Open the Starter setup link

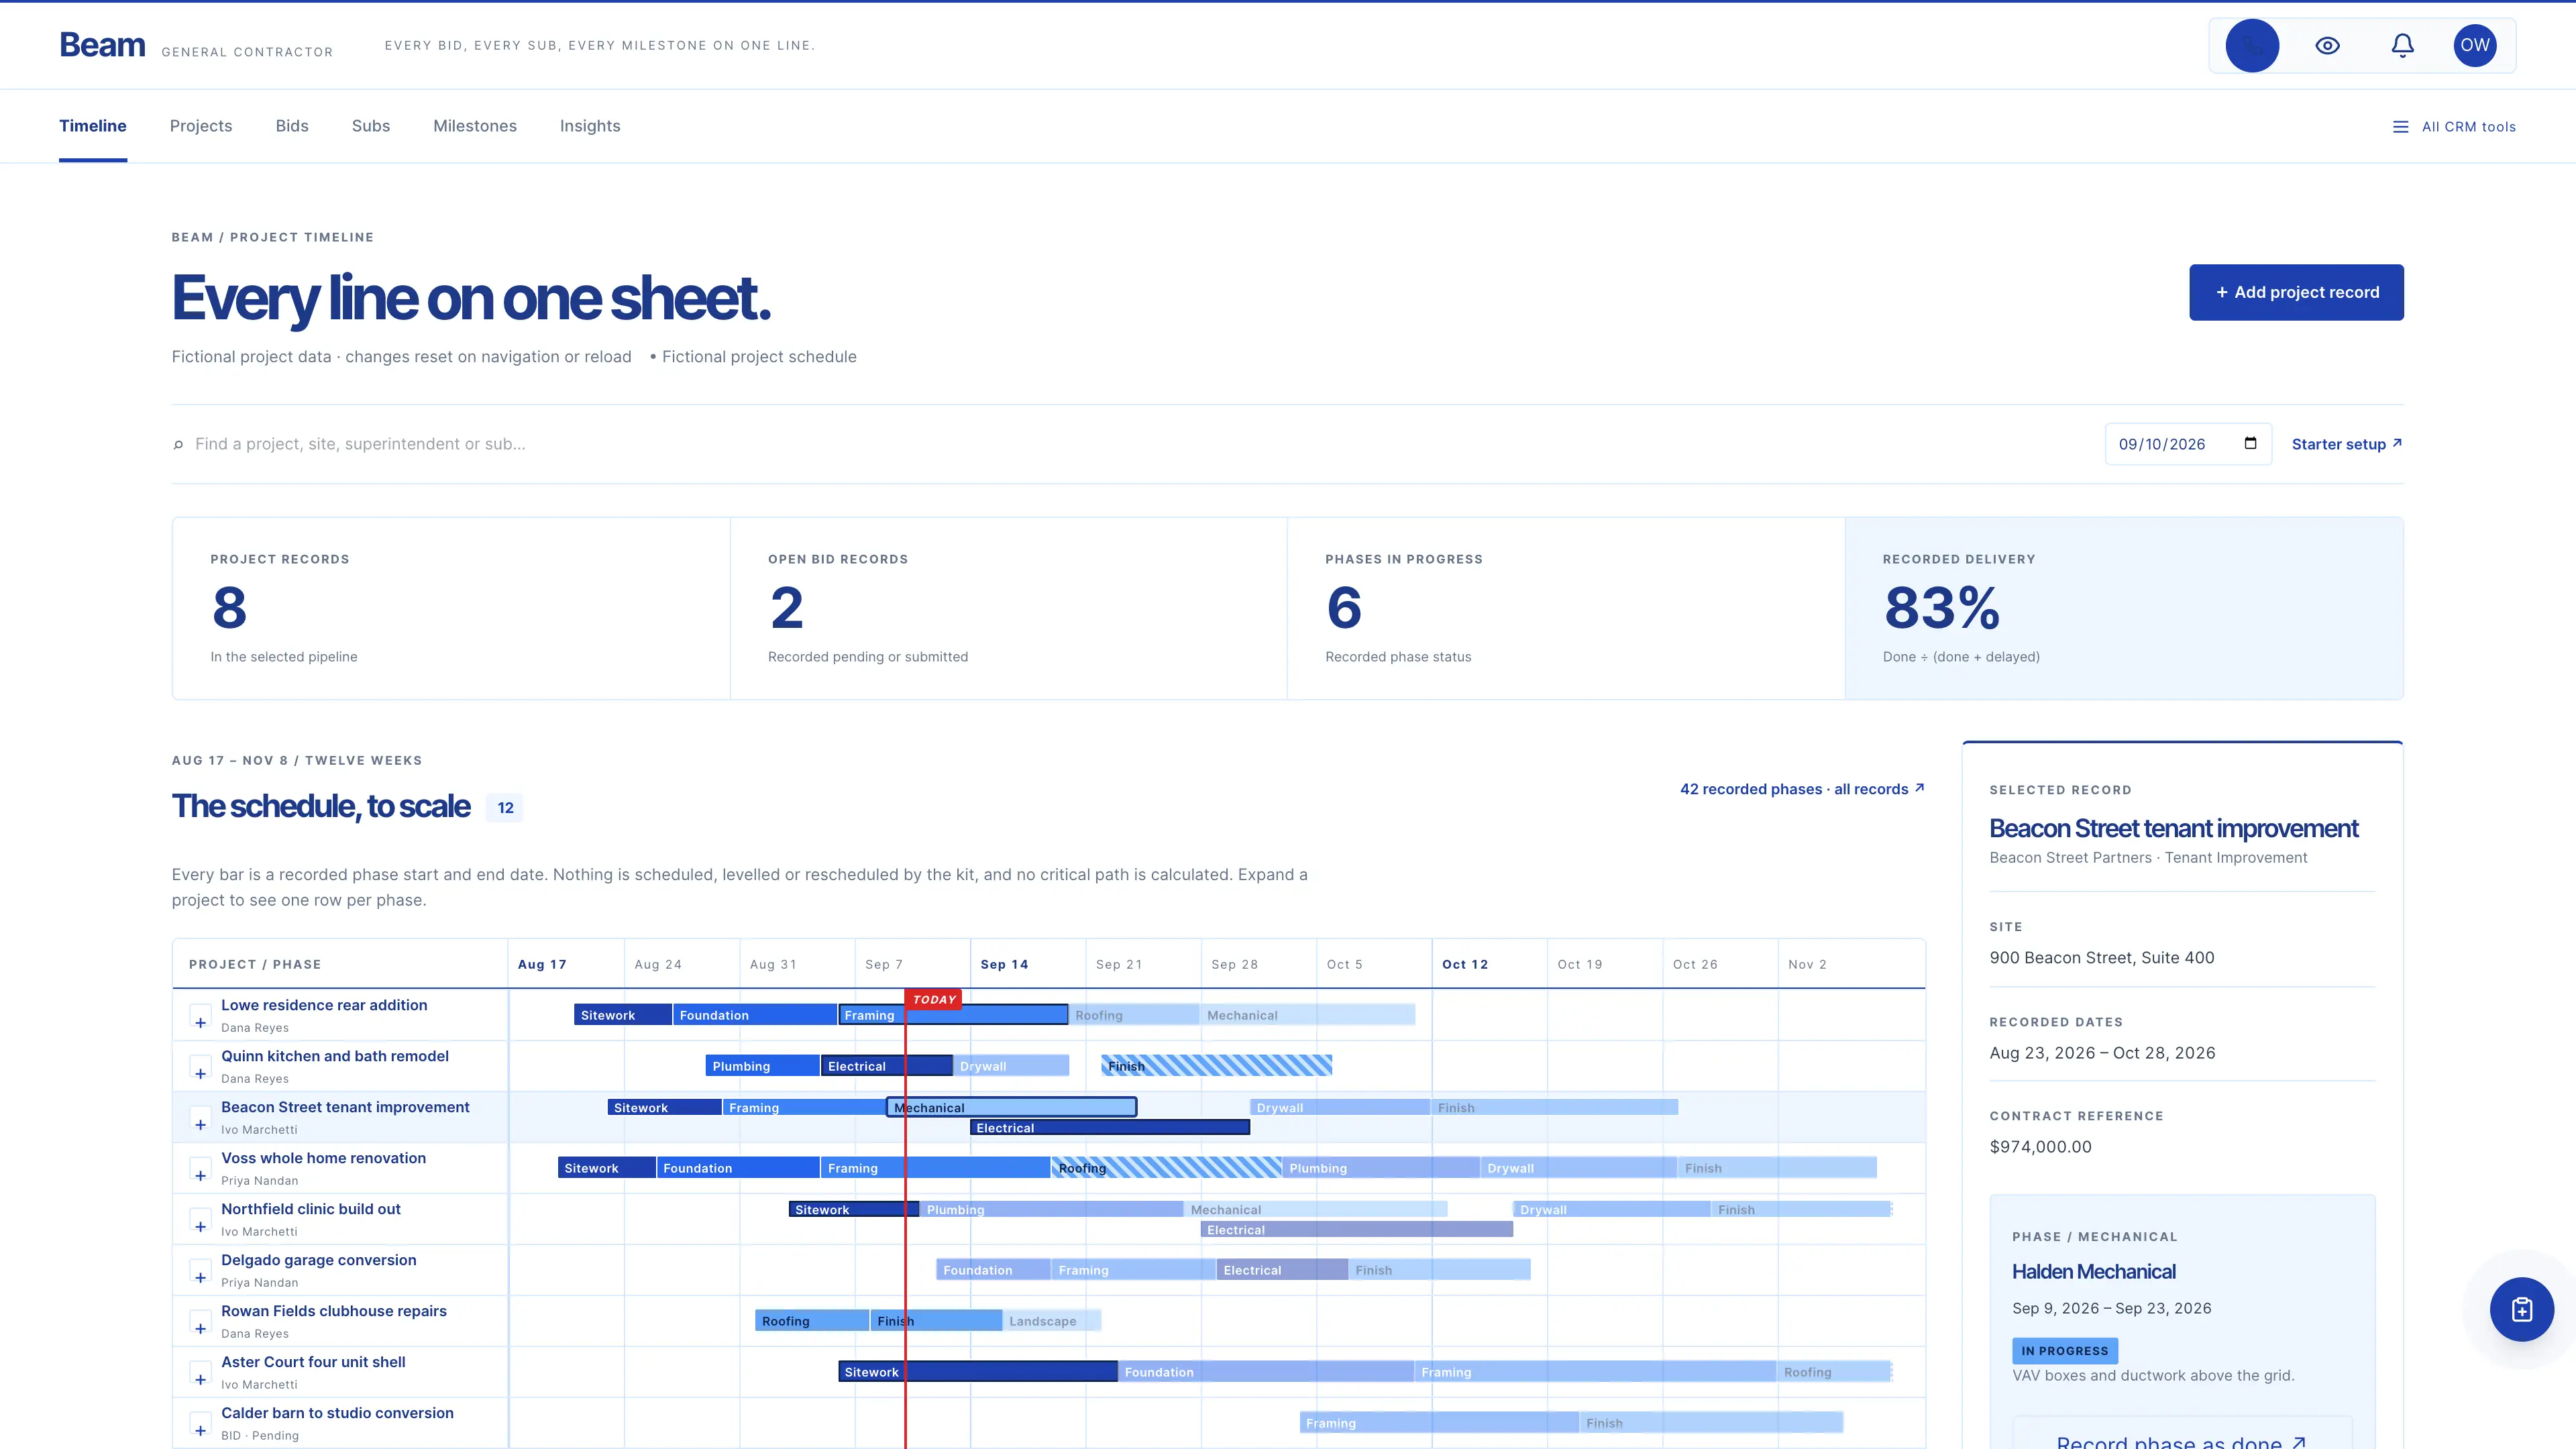[x=2346, y=444]
